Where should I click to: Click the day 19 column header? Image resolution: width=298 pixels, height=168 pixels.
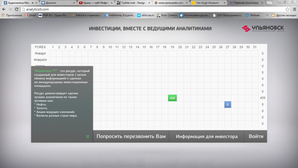[172, 47]
